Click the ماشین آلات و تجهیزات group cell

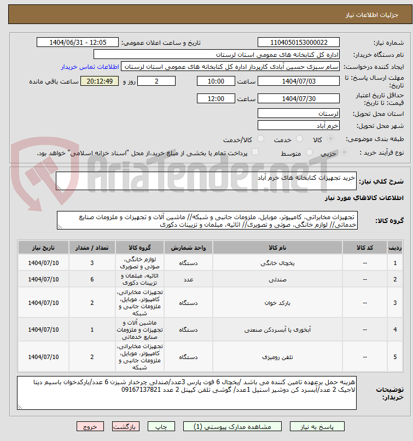point(139,330)
